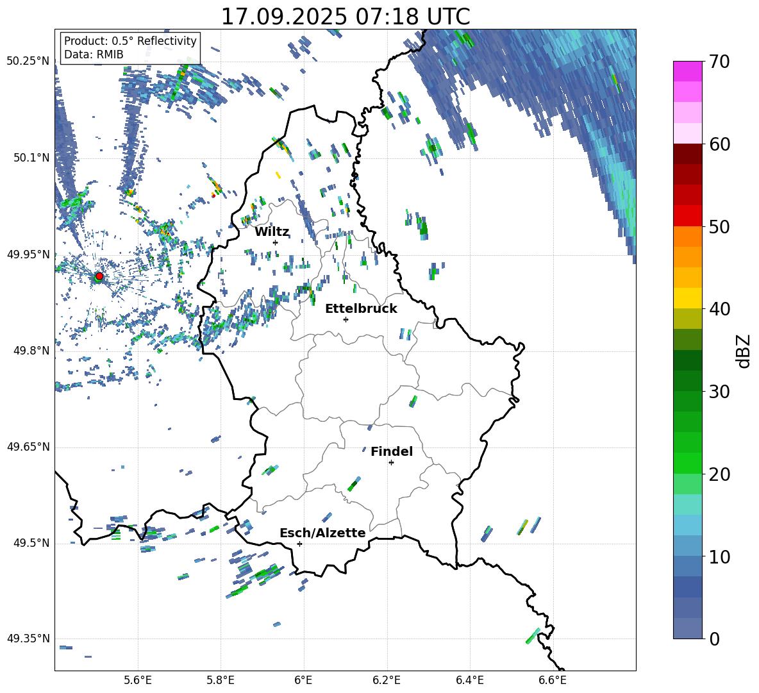Viewport: 759px width, 693px height.
Task: Click the bright red 50 dBZ colorbar segment
Action: (x=687, y=216)
